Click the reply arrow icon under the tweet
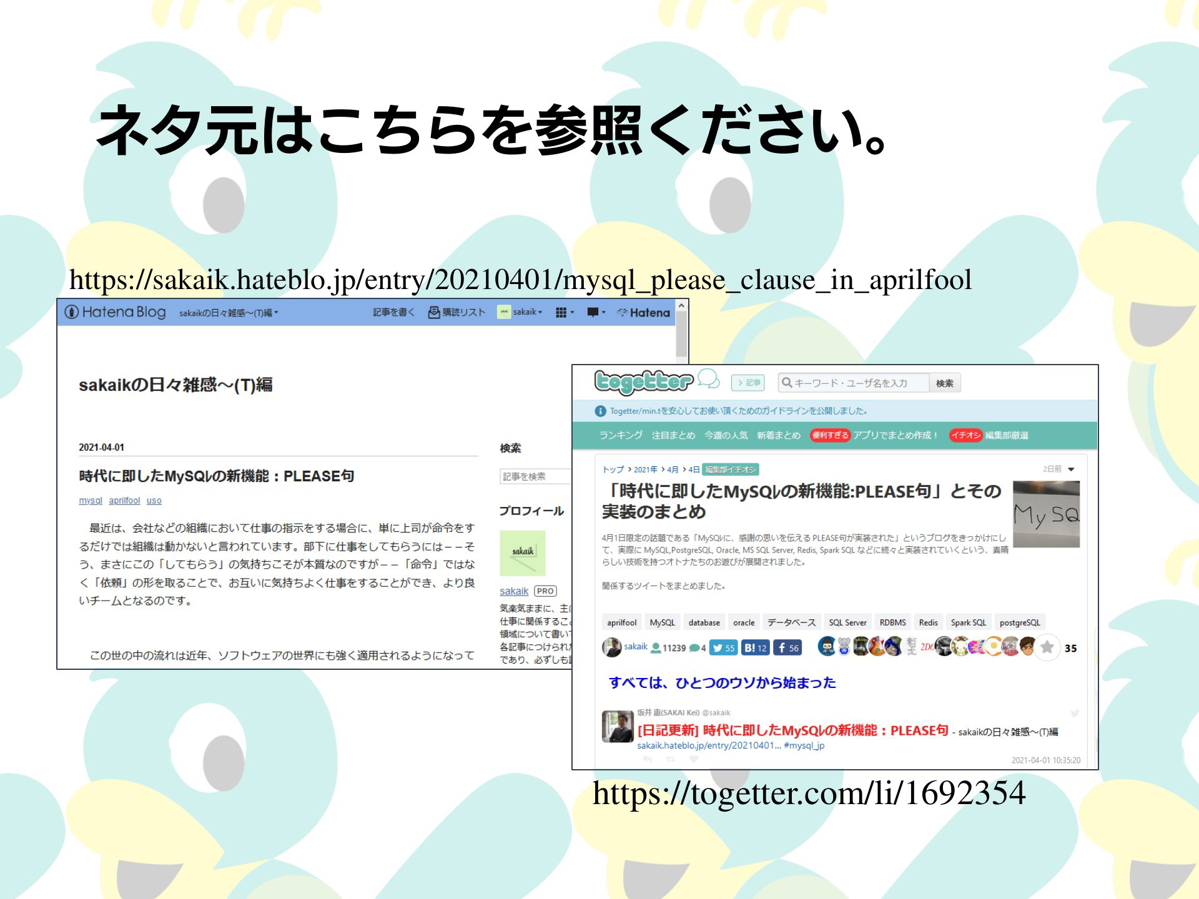 [648, 759]
